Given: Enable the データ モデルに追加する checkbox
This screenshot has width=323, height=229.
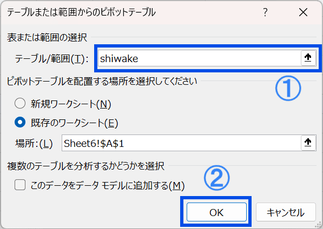Looking at the screenshot, I should [20, 185].
